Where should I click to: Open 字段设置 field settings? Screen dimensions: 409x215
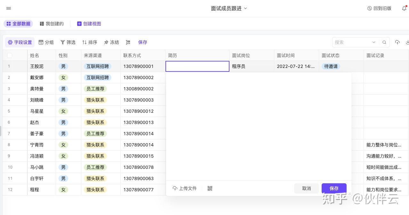coord(20,42)
